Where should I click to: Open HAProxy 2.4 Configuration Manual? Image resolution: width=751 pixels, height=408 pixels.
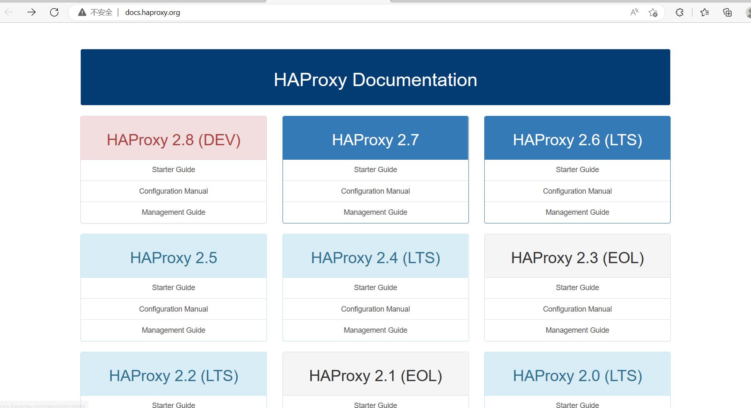point(375,309)
